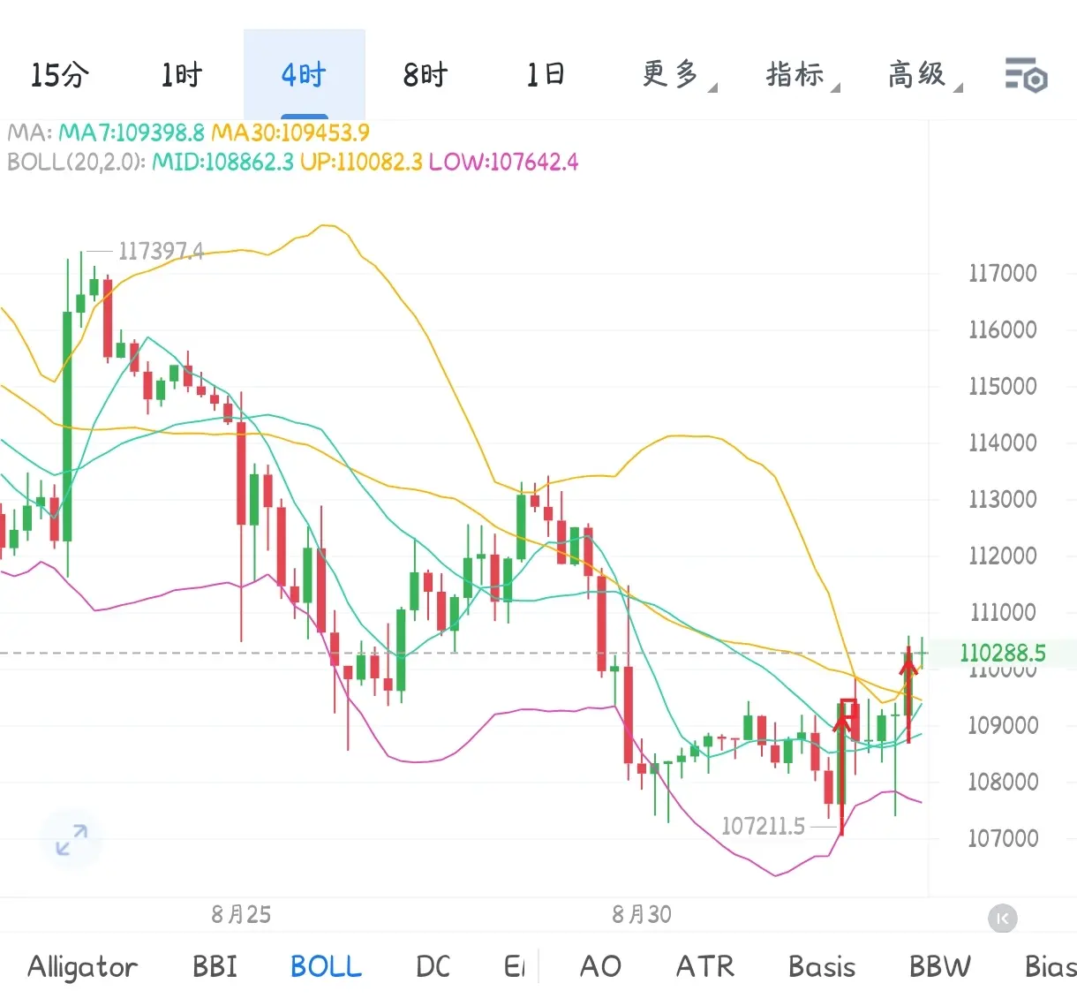Enable the BBI indicator
1077x1006 pixels.
click(215, 966)
